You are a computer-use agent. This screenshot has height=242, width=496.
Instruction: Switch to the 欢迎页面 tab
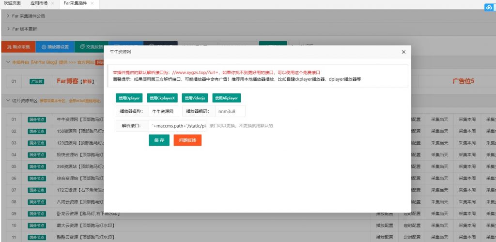point(12,3)
